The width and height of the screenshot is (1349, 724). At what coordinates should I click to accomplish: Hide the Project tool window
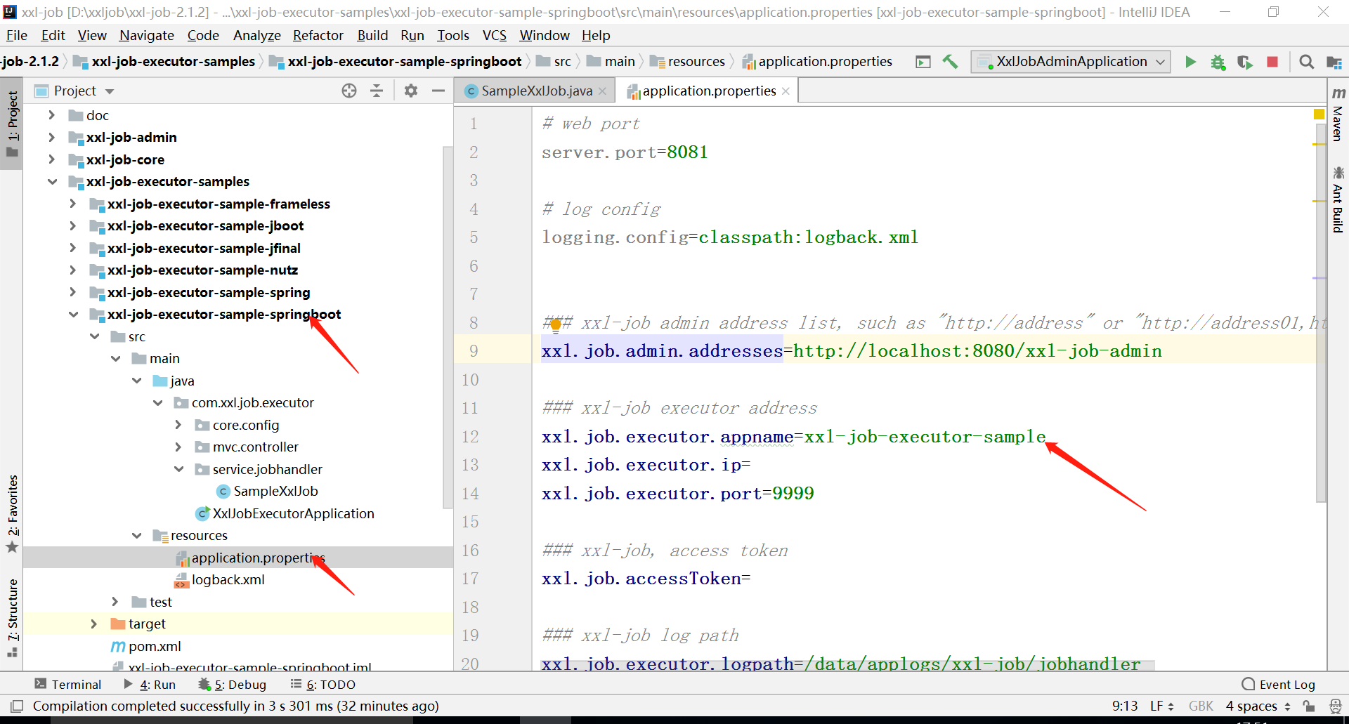pyautogui.click(x=438, y=91)
